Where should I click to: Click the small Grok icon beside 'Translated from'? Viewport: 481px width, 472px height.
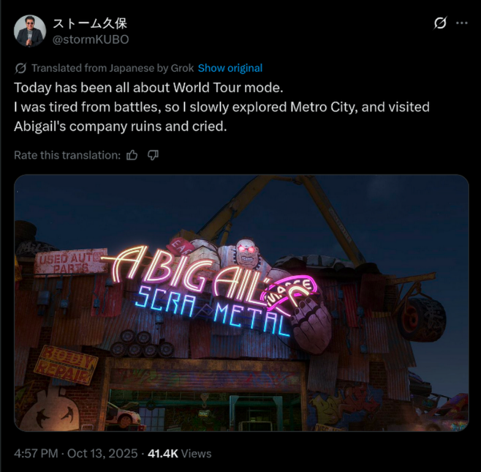click(x=20, y=68)
